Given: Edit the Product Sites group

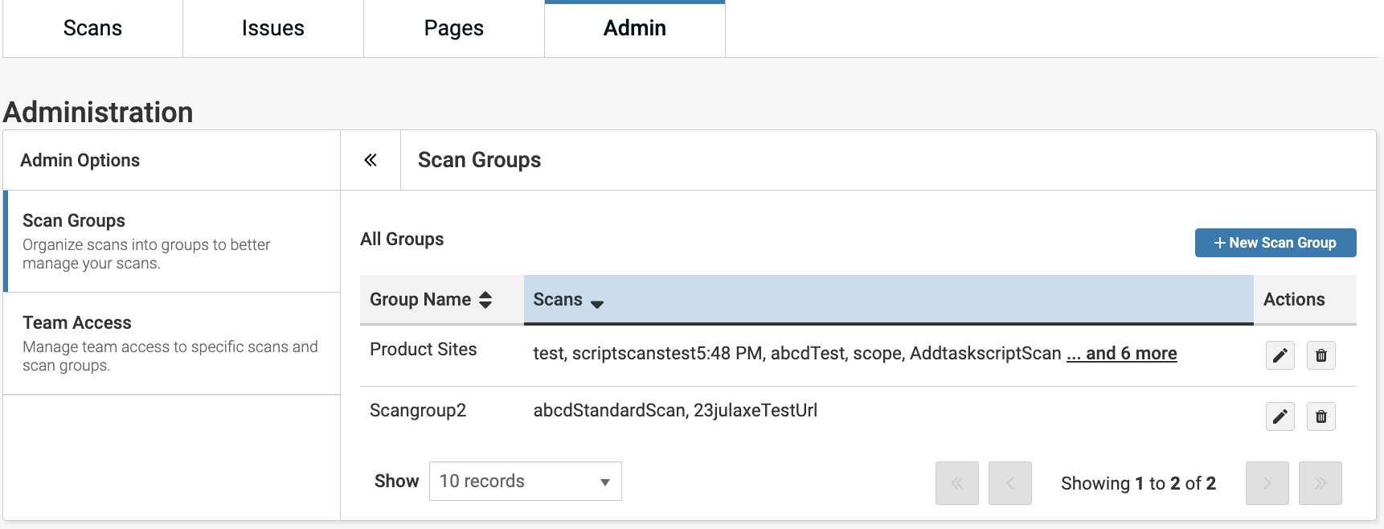Looking at the screenshot, I should coord(1280,355).
